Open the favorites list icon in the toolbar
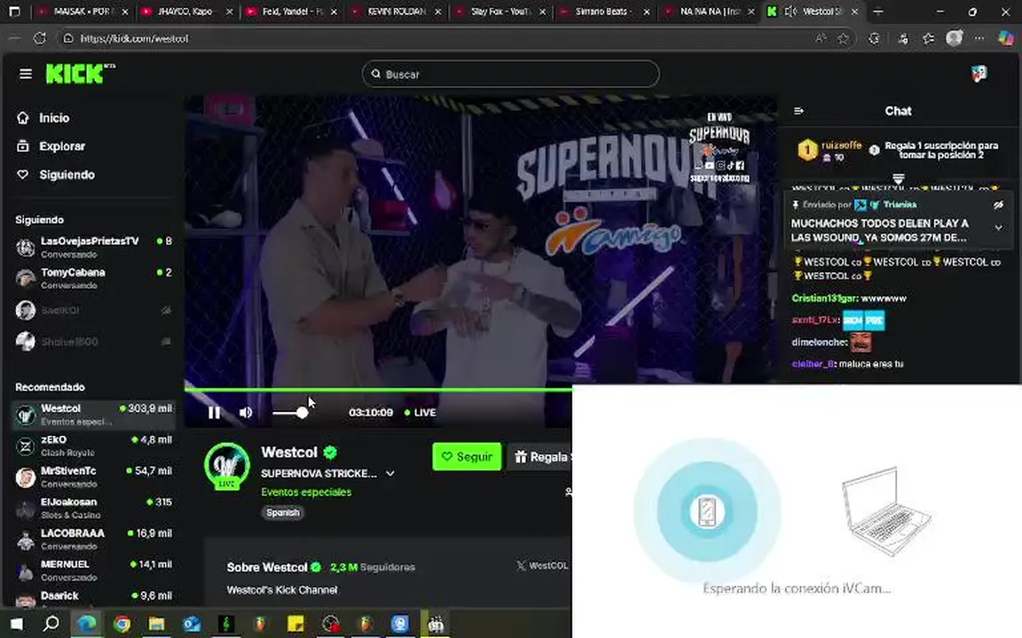The height and width of the screenshot is (638, 1022). [928, 38]
